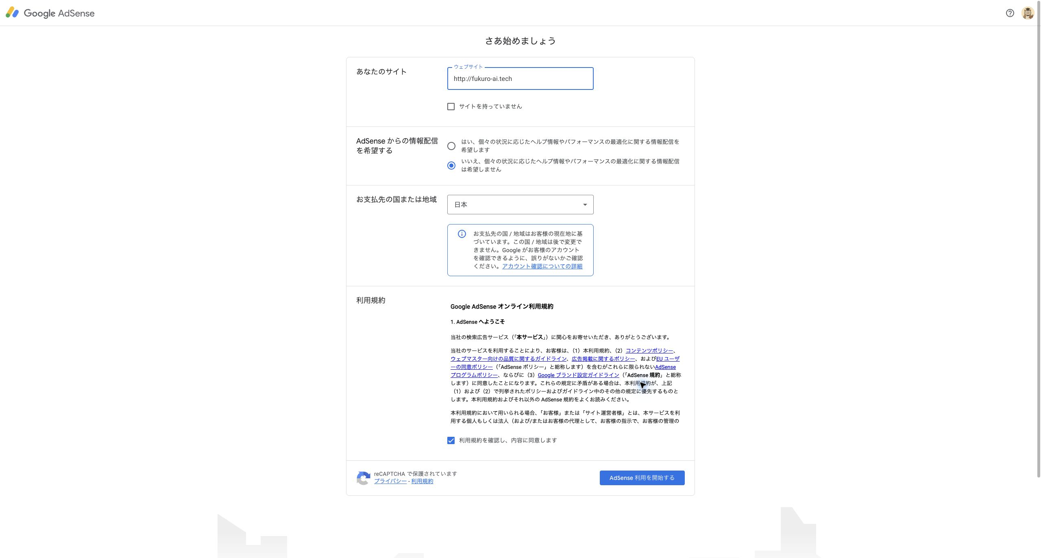
Task: Click the 利用規約 section label
Action: [370, 300]
